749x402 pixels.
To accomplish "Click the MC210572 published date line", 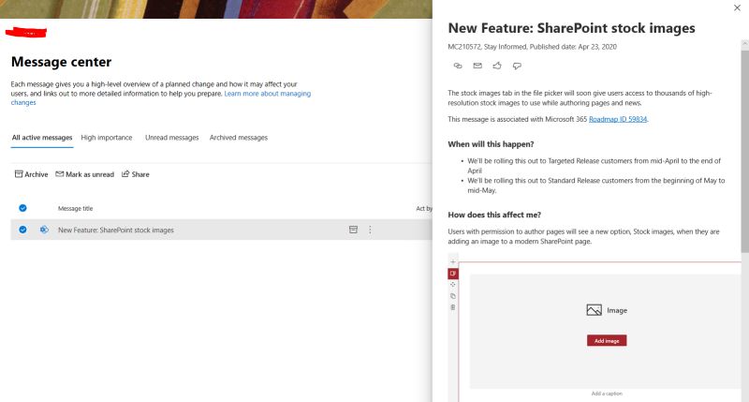I will click(532, 47).
